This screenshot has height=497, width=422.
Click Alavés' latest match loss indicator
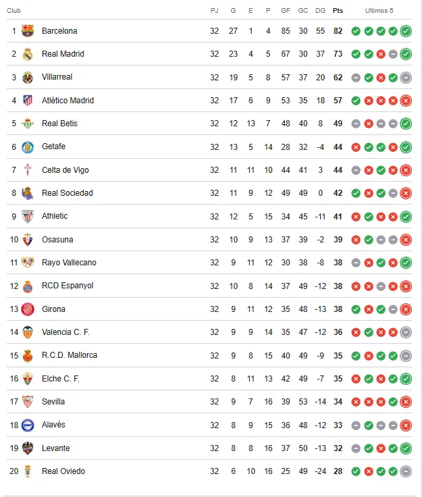point(405,425)
